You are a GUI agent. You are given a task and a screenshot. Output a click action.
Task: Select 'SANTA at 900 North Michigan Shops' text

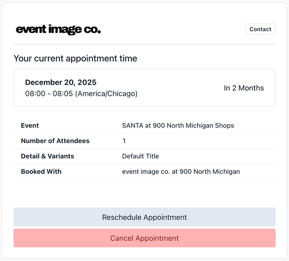[178, 125]
